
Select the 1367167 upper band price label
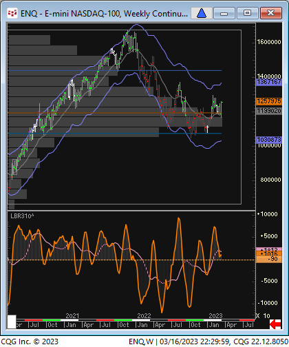pyautogui.click(x=269, y=82)
